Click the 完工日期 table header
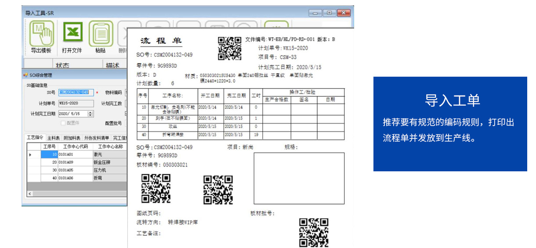Image resolution: width=536 pixels, height=248 pixels. pyautogui.click(x=236, y=96)
